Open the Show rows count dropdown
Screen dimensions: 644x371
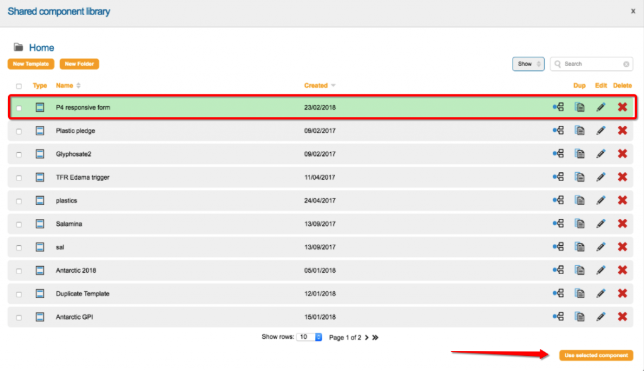pyautogui.click(x=311, y=337)
